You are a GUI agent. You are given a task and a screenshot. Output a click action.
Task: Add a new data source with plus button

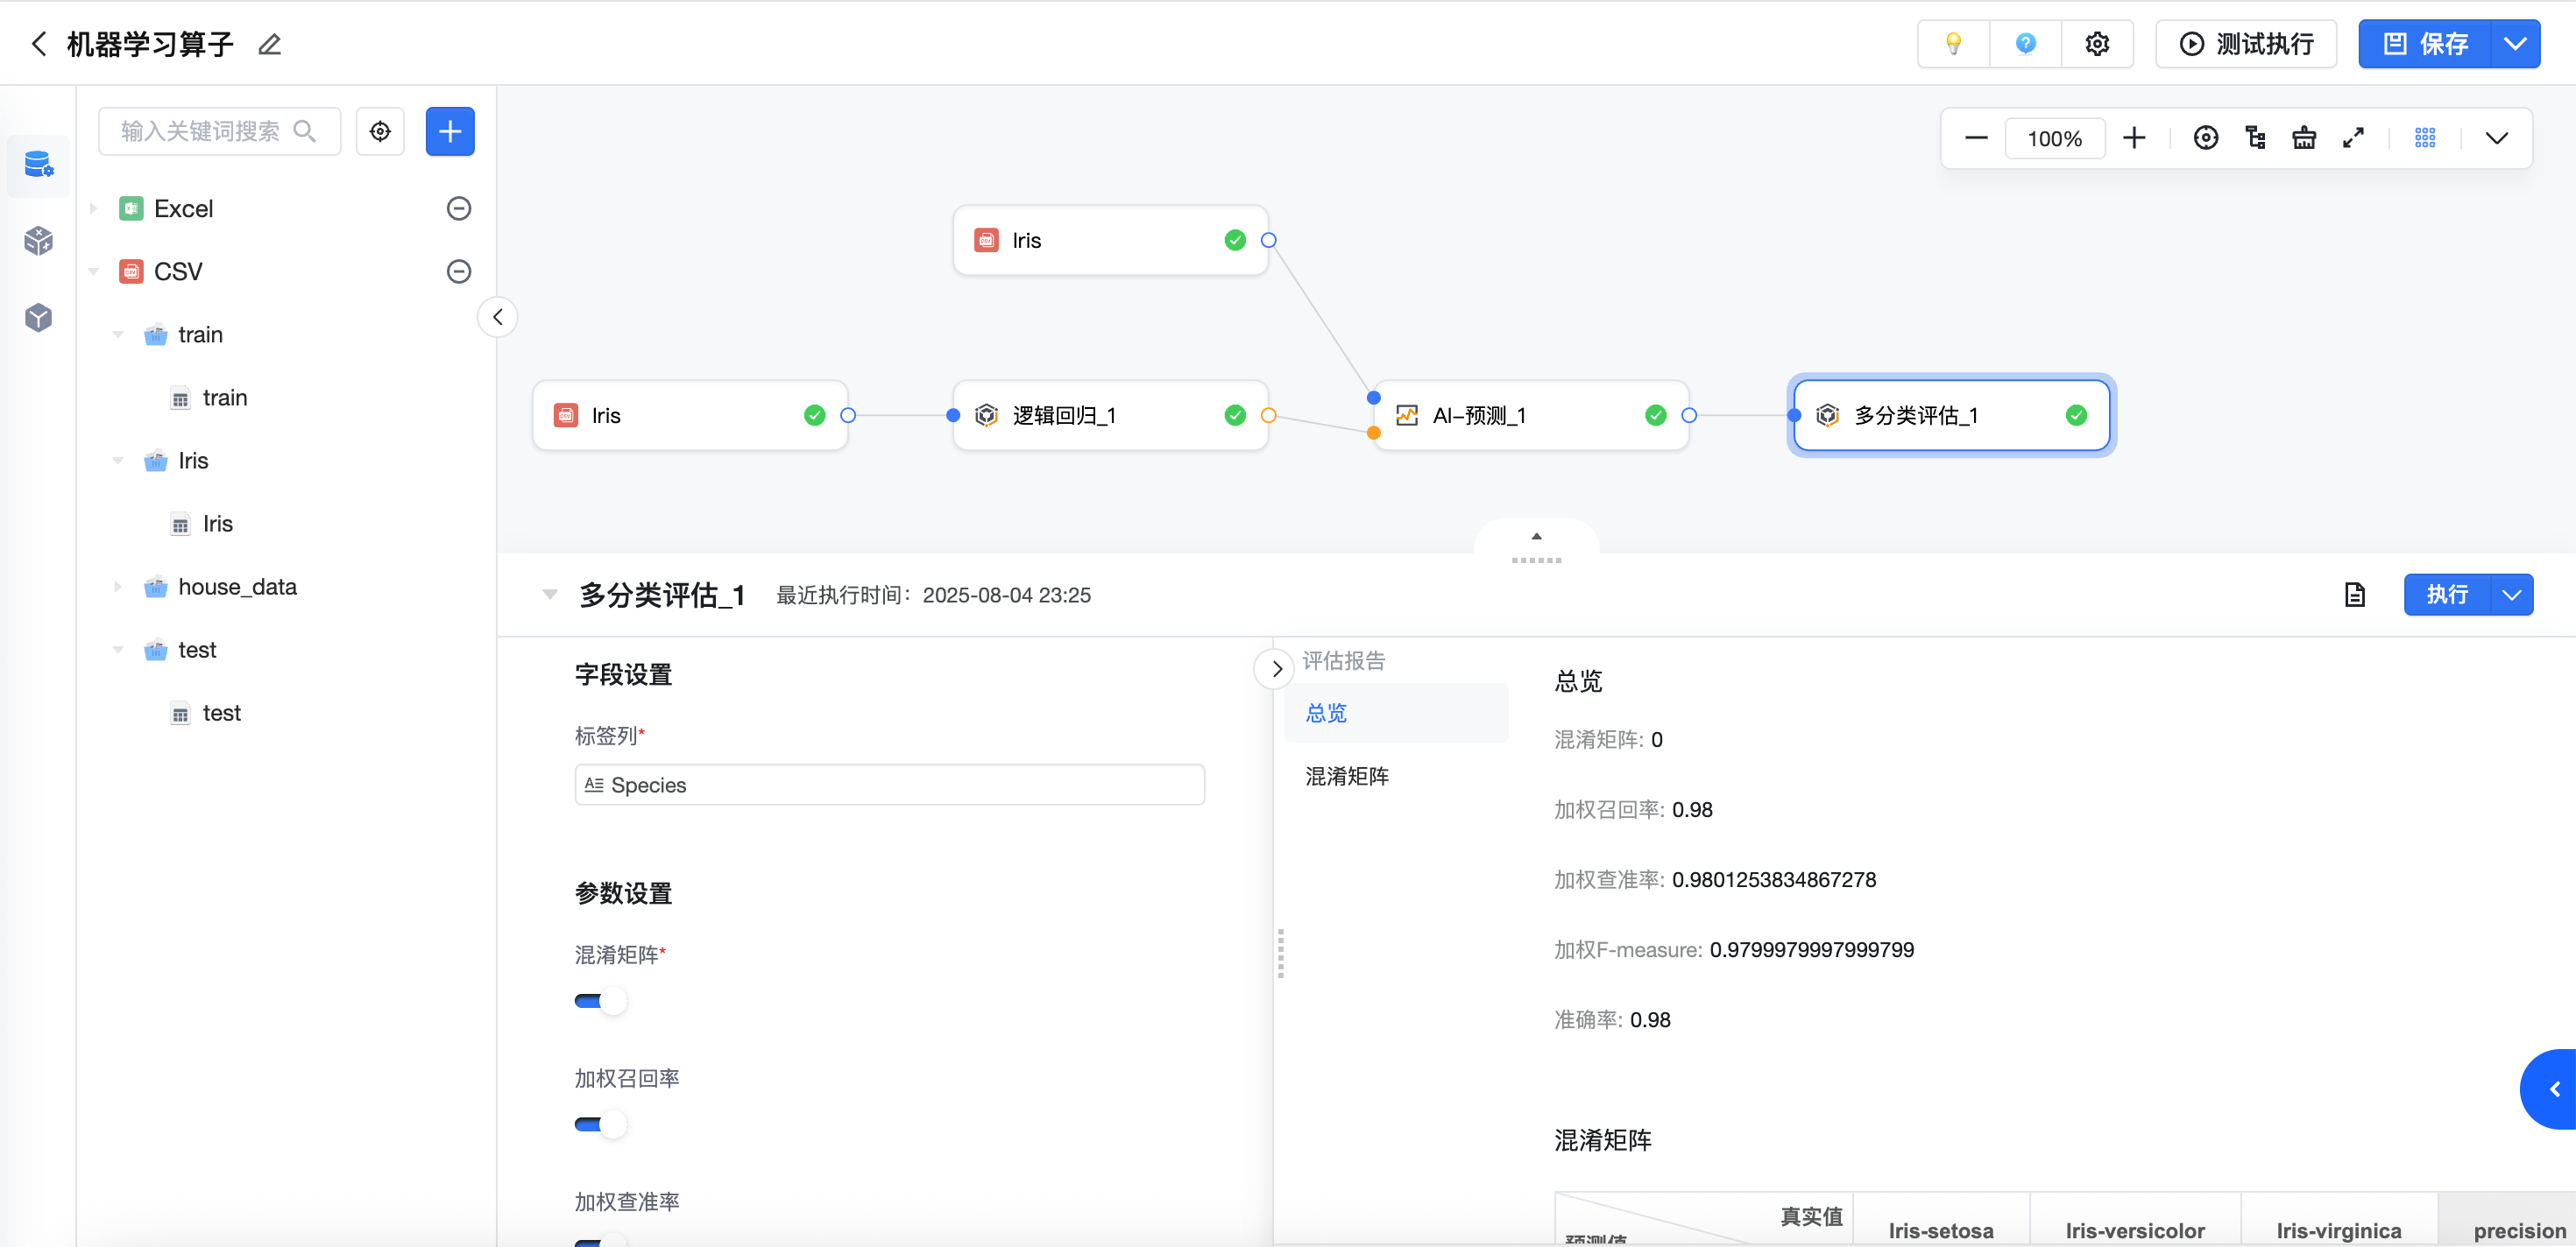(450, 130)
